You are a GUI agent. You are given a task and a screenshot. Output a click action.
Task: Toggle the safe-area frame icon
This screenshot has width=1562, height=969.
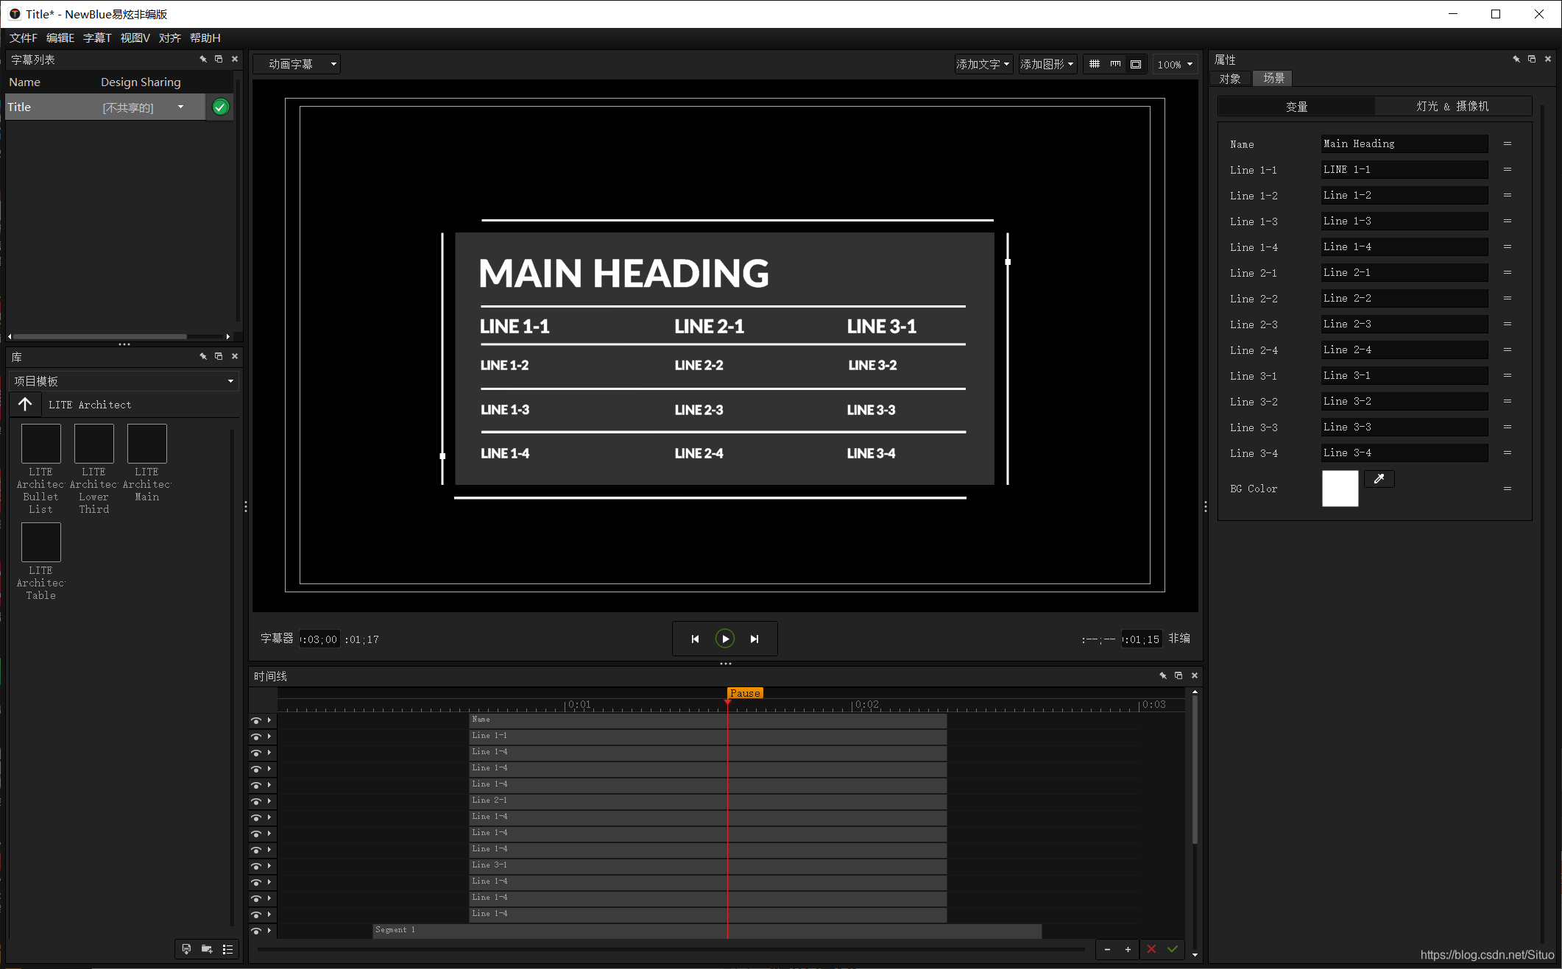1136,64
